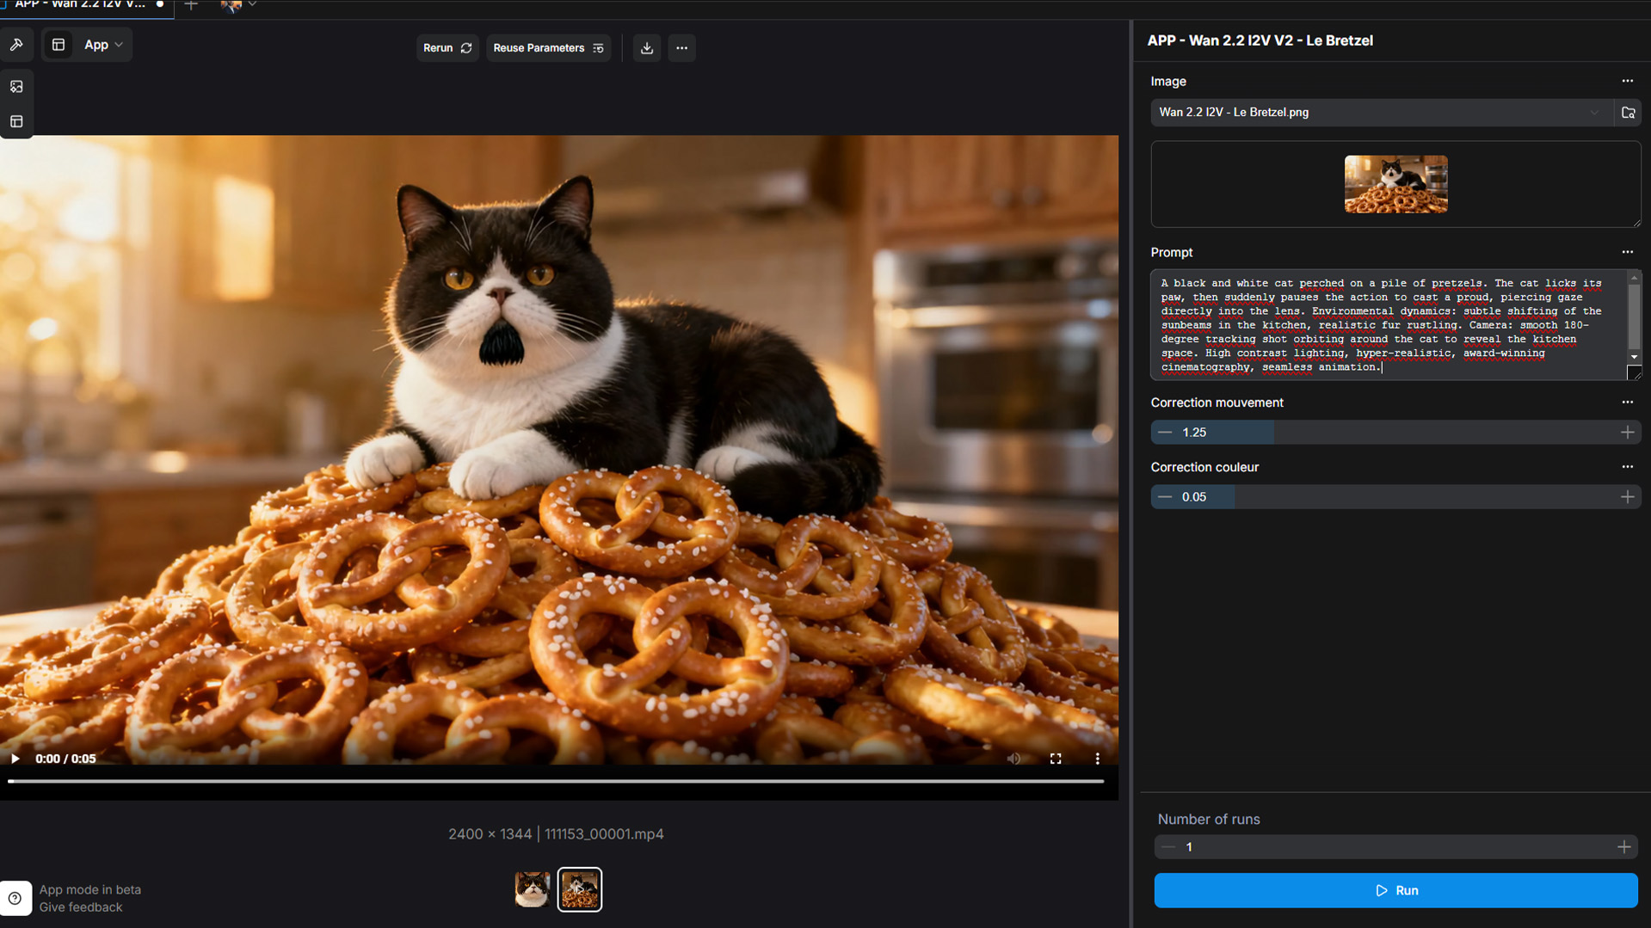Select the hammer build tool icon
Viewport: 1651px width, 928px height.
[x=16, y=45]
